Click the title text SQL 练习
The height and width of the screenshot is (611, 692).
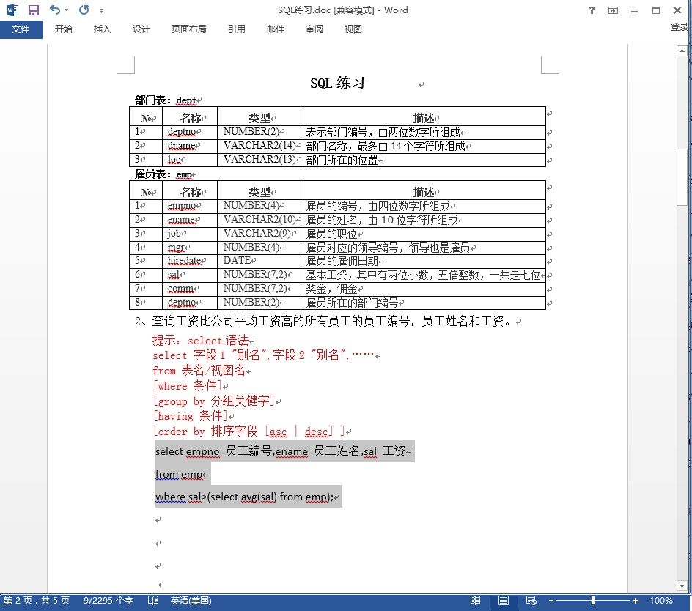pos(338,83)
